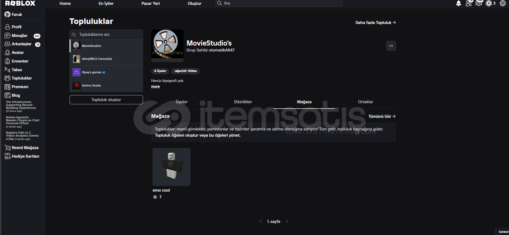Select MovieStudio's in the community list
Image resolution: width=509 pixels, height=235 pixels.
(106, 46)
